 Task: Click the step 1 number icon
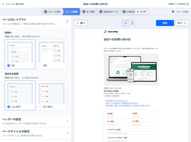click(46, 12)
